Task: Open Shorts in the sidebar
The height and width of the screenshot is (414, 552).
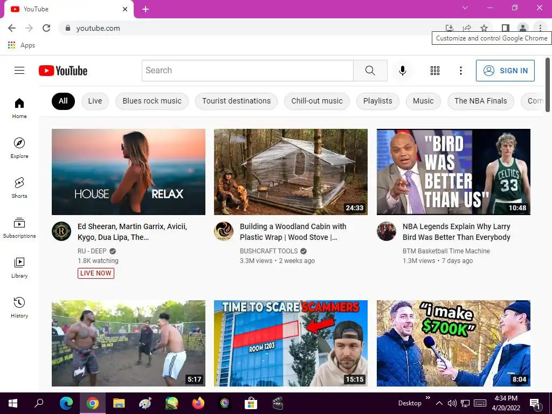Action: click(19, 188)
